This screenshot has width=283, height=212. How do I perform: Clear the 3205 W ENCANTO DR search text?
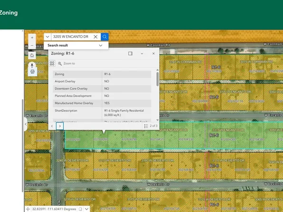coord(95,37)
